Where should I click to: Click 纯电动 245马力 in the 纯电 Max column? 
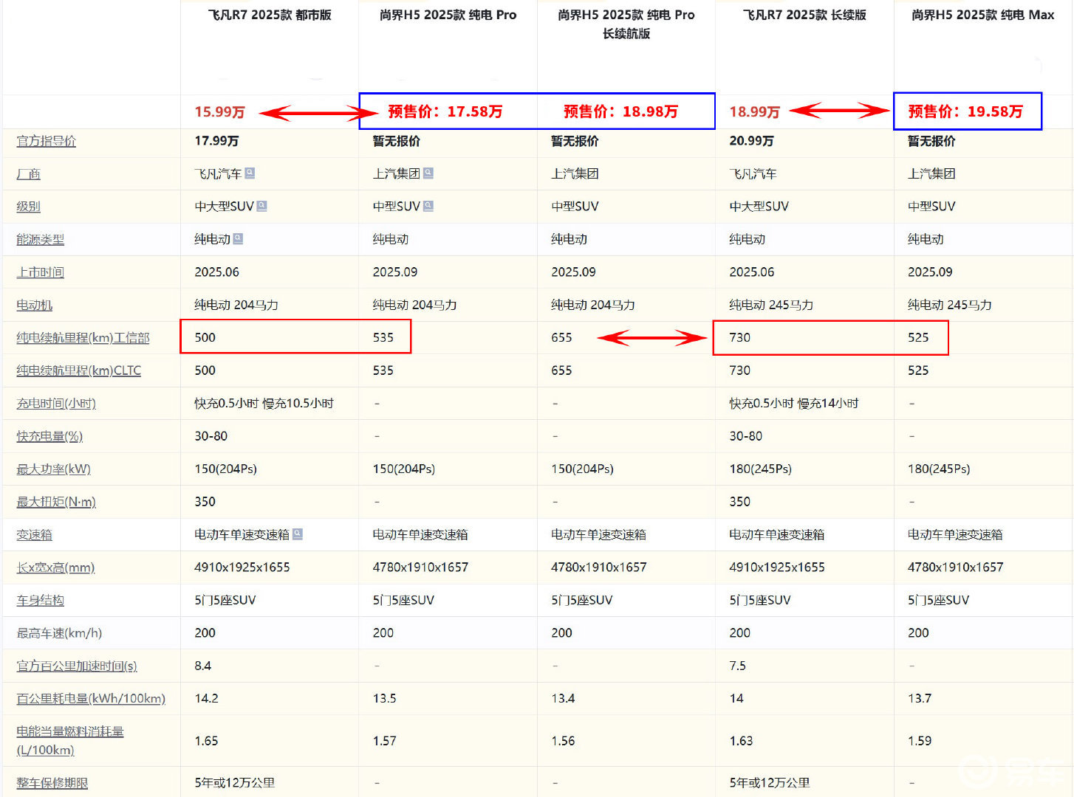pyautogui.click(x=949, y=305)
